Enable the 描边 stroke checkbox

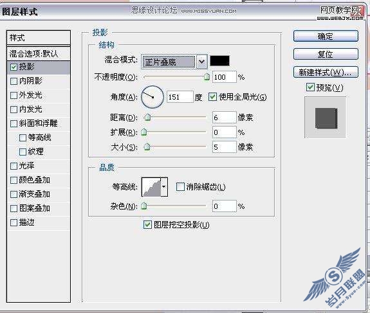tap(14, 222)
